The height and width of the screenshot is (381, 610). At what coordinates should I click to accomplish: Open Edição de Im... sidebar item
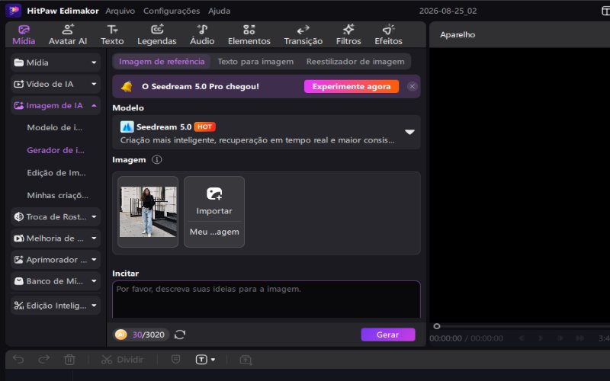click(56, 173)
